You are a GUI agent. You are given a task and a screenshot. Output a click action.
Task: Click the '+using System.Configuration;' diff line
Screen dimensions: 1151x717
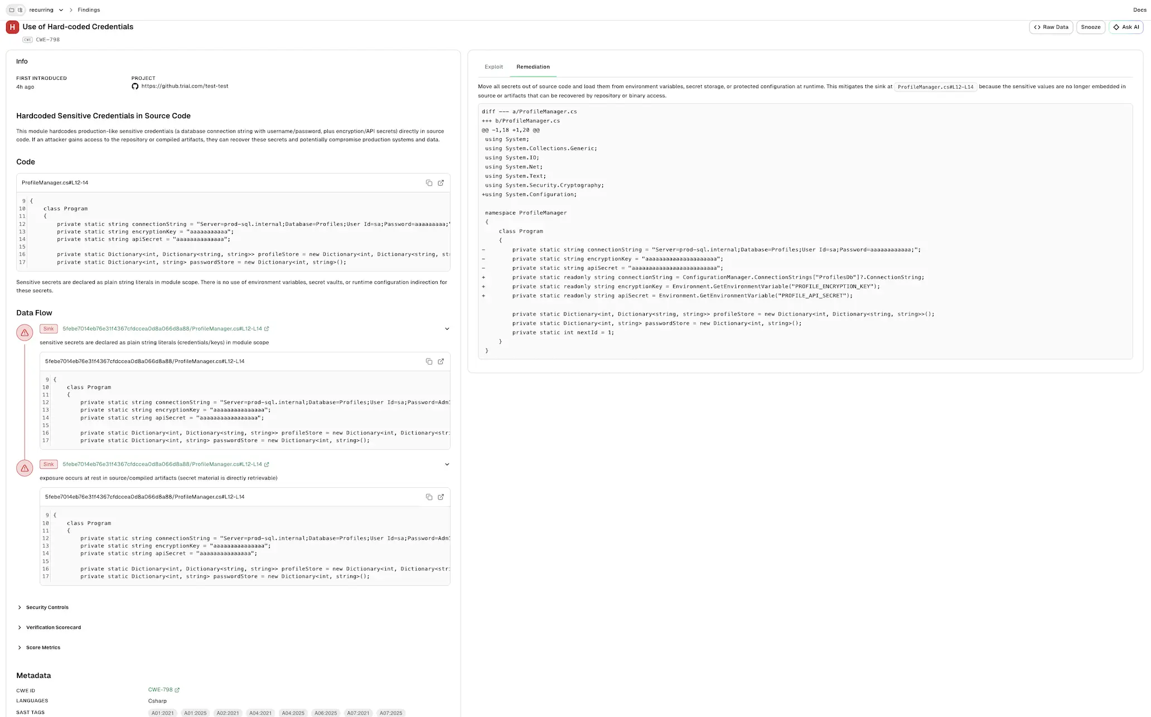(529, 195)
